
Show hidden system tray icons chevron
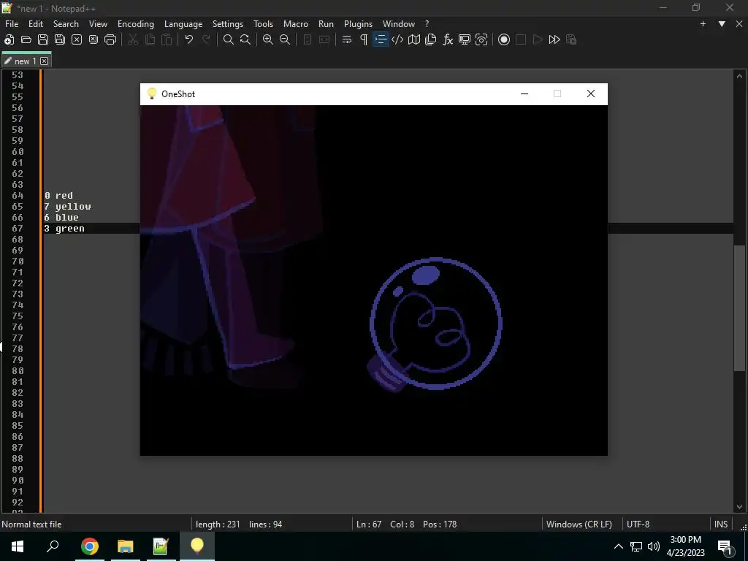pyautogui.click(x=618, y=546)
